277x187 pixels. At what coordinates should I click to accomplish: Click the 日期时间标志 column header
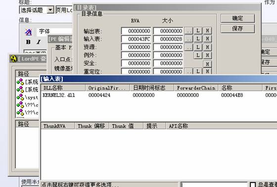pos(152,88)
